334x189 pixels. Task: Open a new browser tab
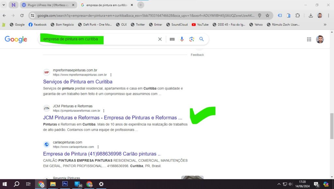(141, 5)
